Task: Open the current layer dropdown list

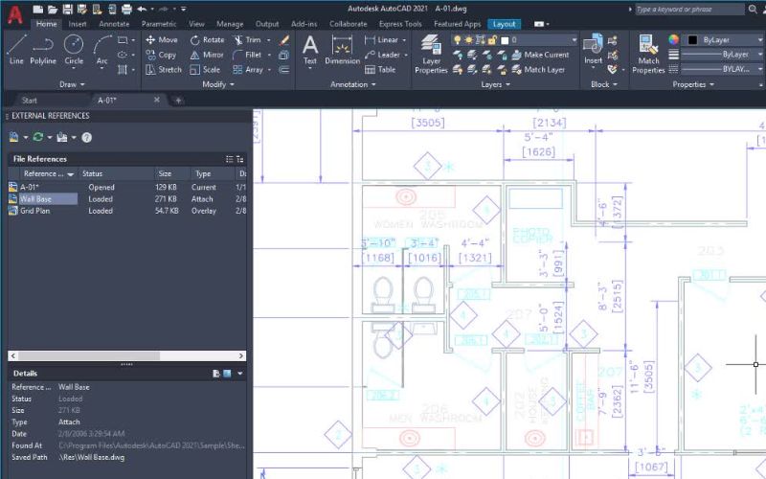Action: (x=574, y=40)
